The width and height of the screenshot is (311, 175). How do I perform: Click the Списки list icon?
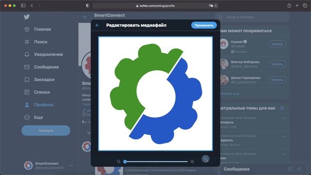[27, 92]
